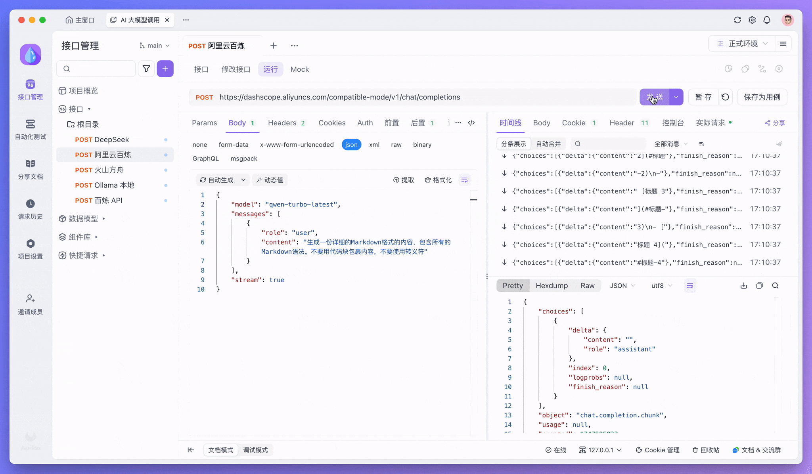Image resolution: width=812 pixels, height=474 pixels.
Task: Click the 格式化 icon to format JSON body
Action: pyautogui.click(x=438, y=180)
